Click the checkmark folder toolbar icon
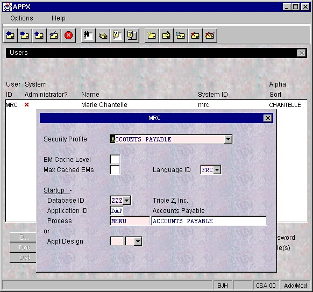Screen dimensions: 313x292 pos(54,35)
